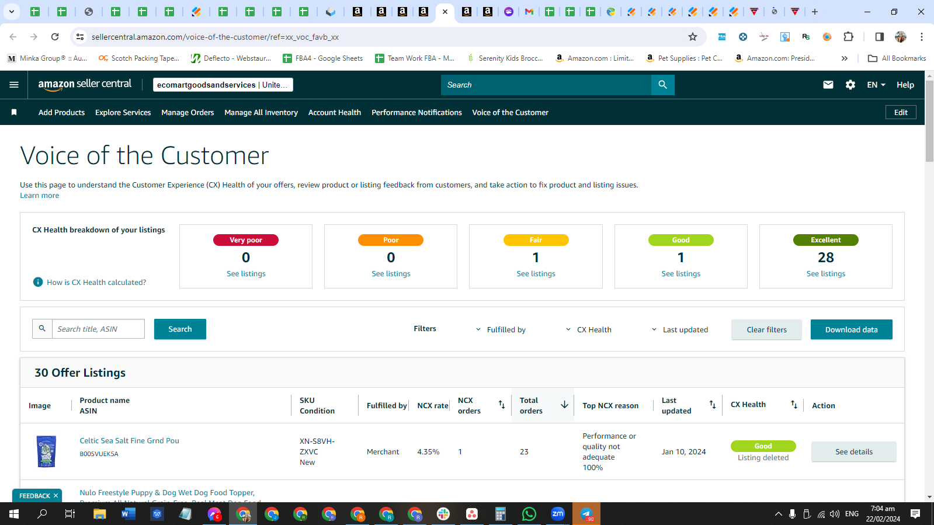Viewport: 934px width, 525px height.
Task: Go to Manage Orders
Action: pos(188,112)
